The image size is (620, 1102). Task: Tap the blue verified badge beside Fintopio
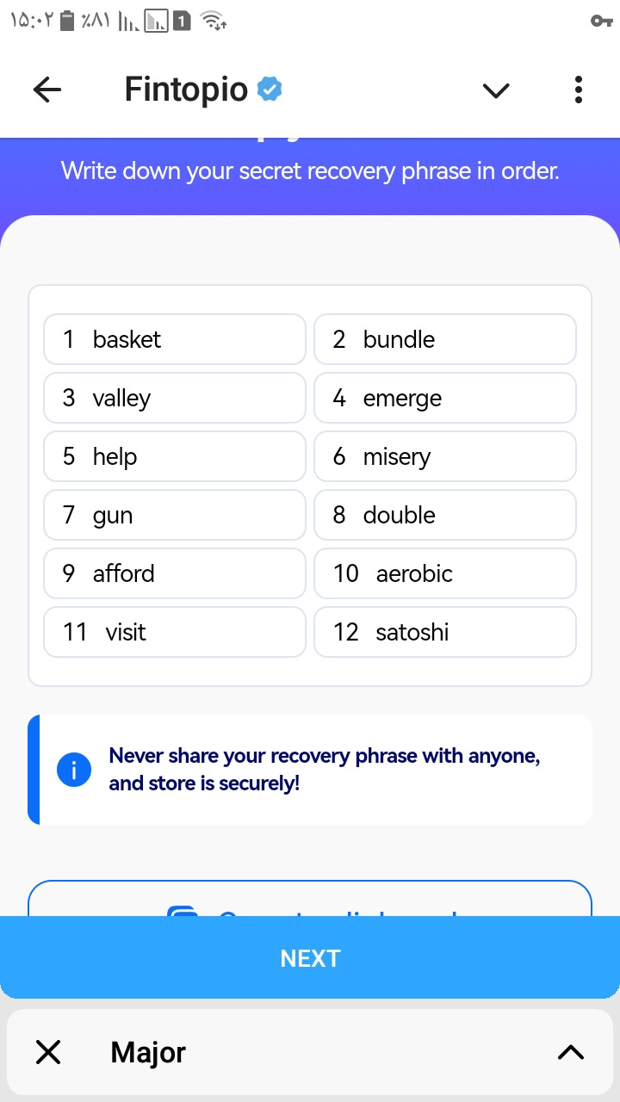click(270, 89)
